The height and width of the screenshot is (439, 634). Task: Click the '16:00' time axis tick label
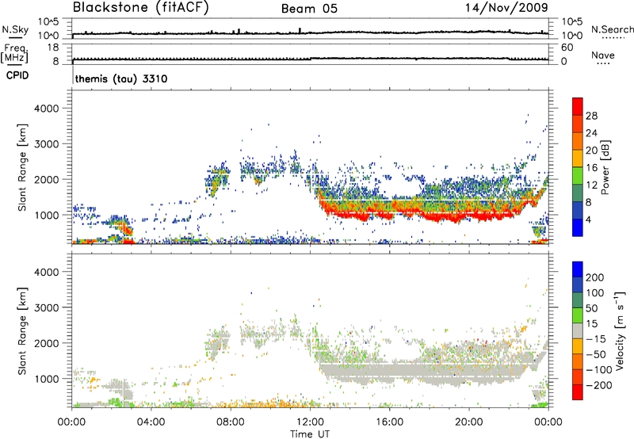tap(389, 422)
